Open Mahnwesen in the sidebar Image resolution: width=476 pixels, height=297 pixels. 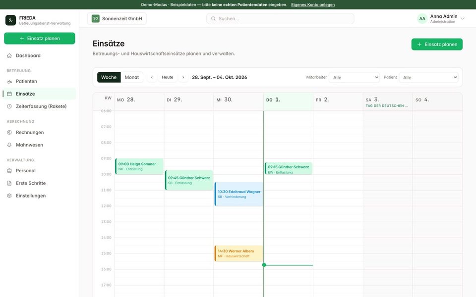[40, 145]
